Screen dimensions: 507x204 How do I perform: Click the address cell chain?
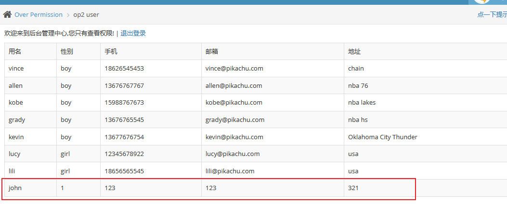coord(356,68)
